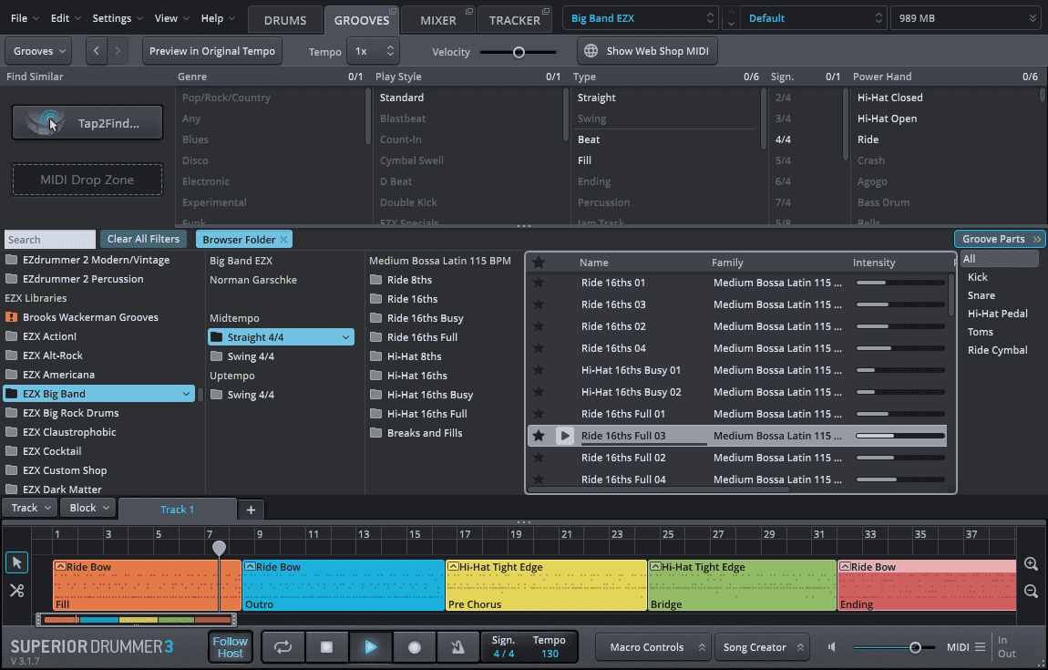The image size is (1048, 670).
Task: Toggle the Fill type filter
Action: 584,160
